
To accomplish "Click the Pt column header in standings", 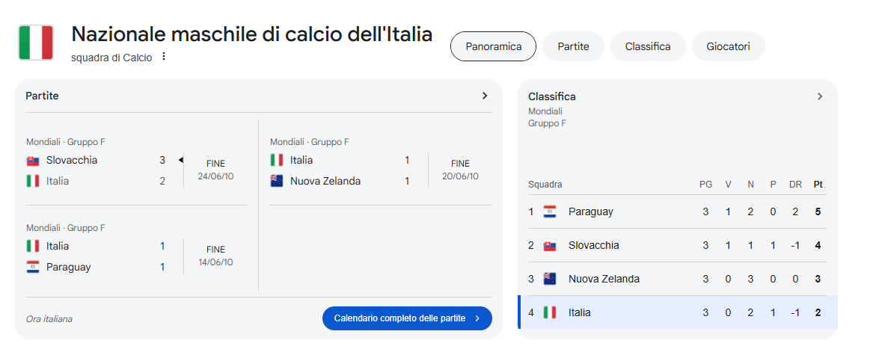I will 818,185.
